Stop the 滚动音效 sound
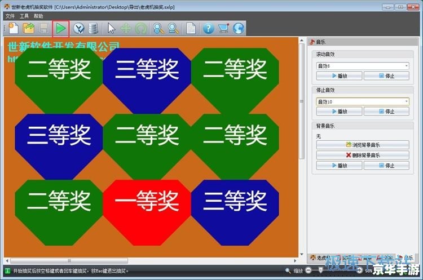Screen dimensions: 423x280 pos(386,75)
